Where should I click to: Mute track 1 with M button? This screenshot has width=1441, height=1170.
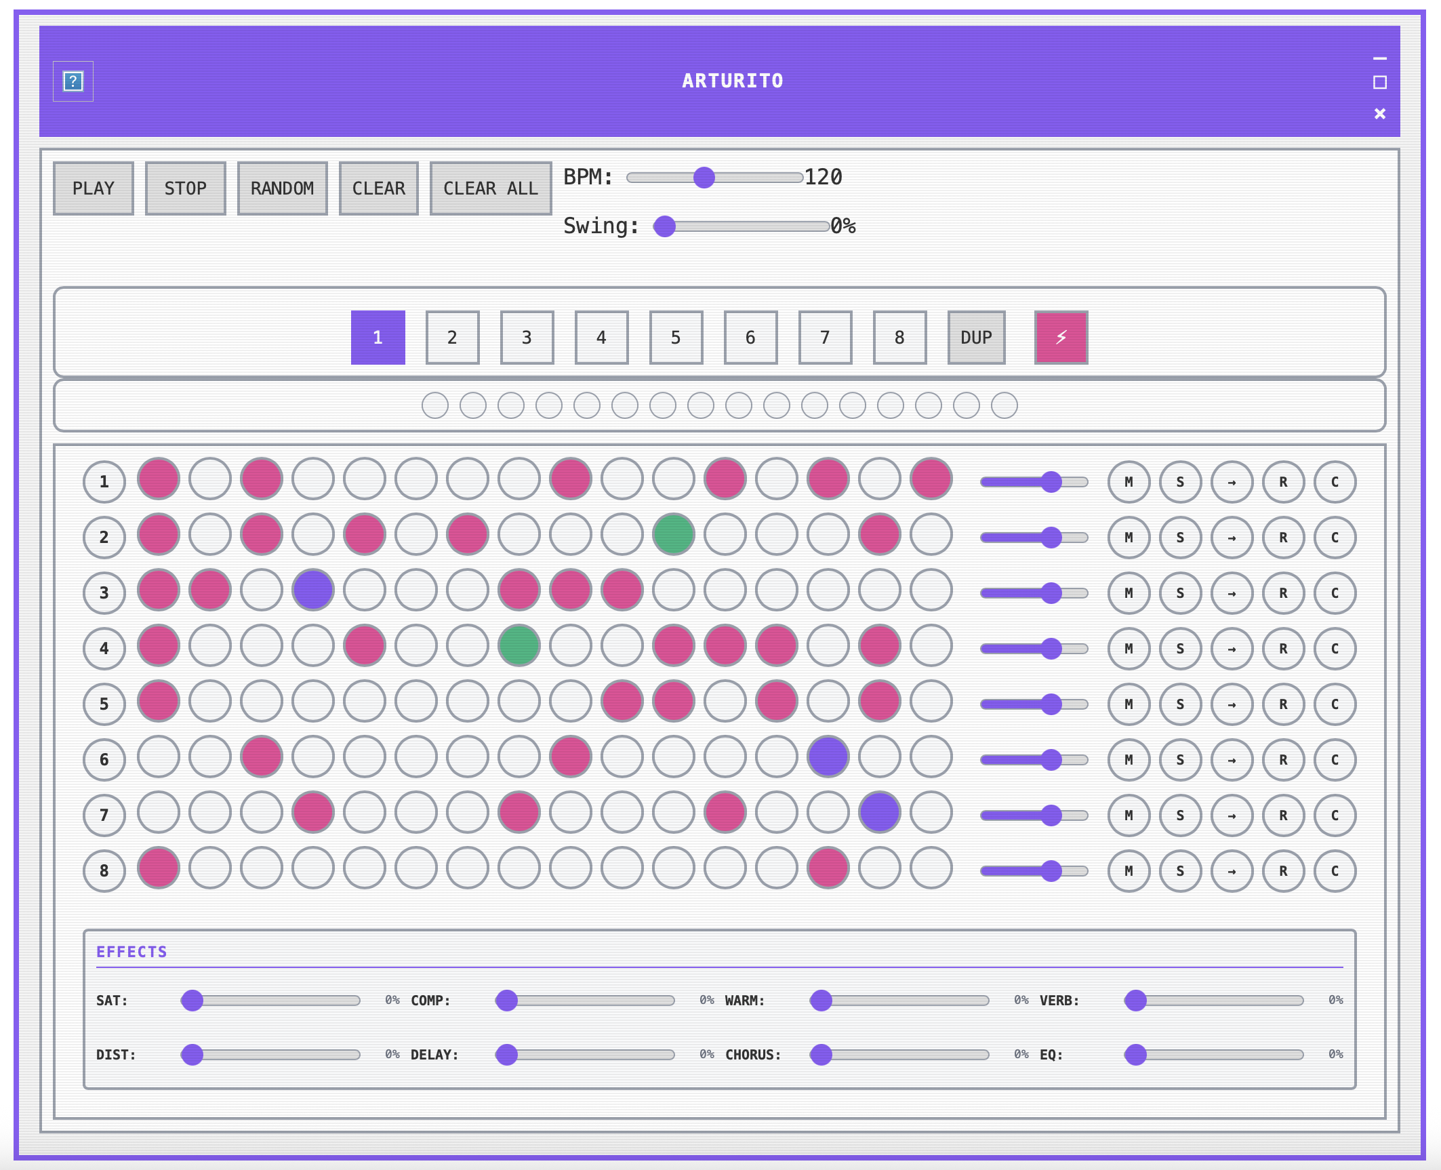[x=1129, y=482]
